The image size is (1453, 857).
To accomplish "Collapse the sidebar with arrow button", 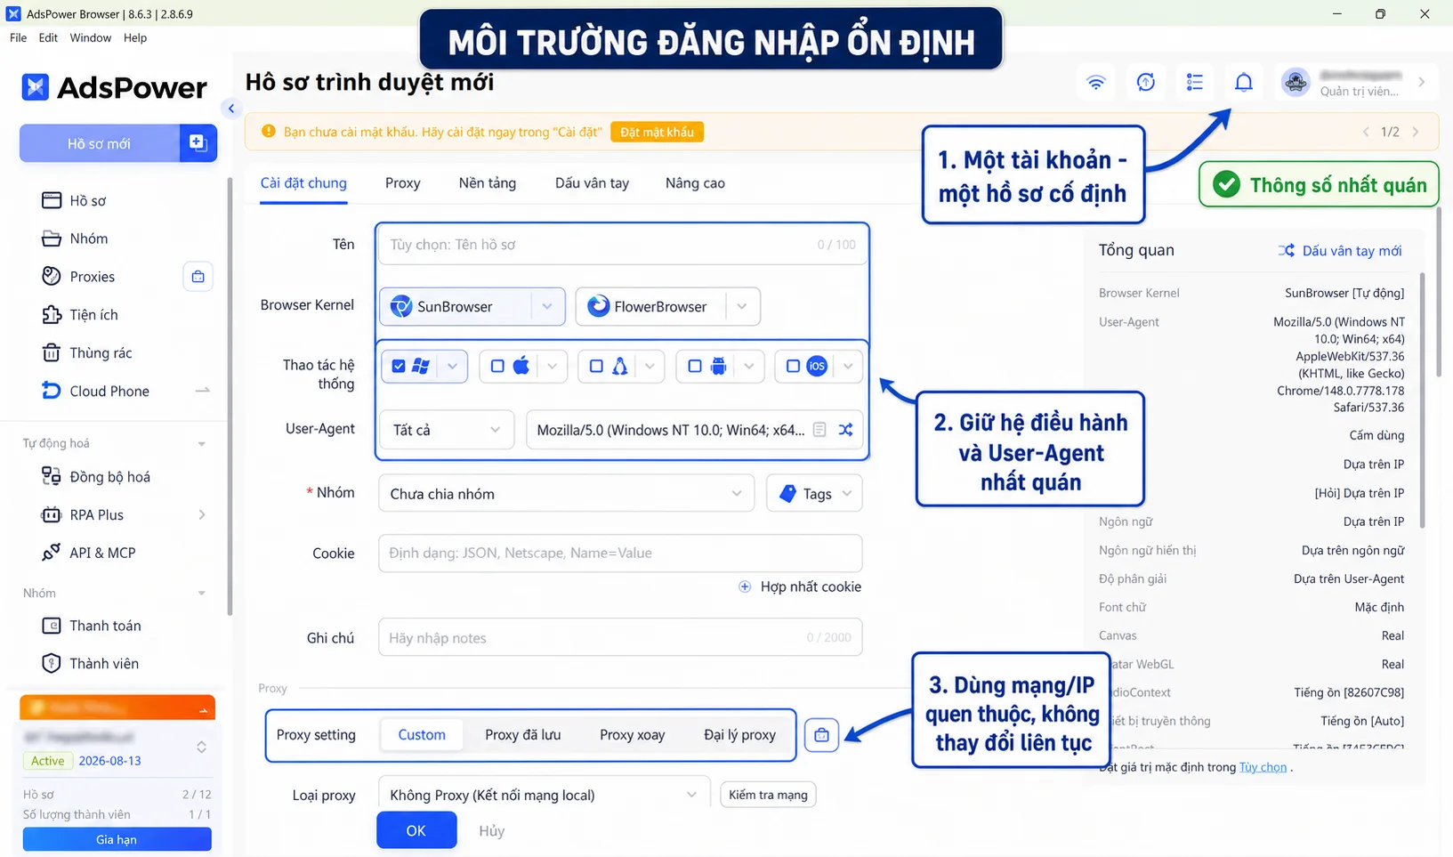I will [231, 109].
